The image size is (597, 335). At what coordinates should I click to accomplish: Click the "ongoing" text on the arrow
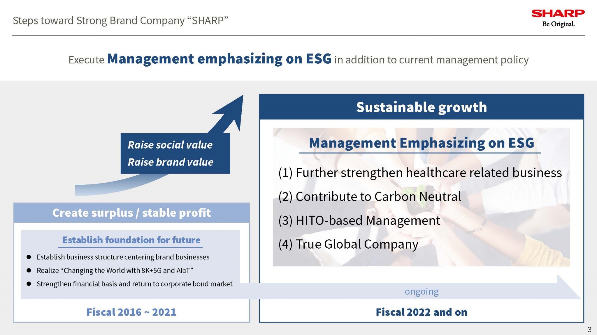click(421, 291)
